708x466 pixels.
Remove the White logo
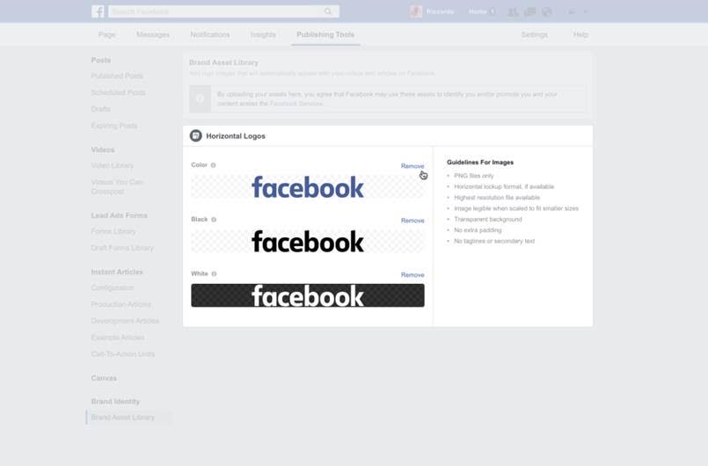[412, 275]
